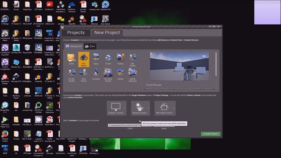Switch to the New Project tab
The image size is (281, 158).
(x=107, y=32)
